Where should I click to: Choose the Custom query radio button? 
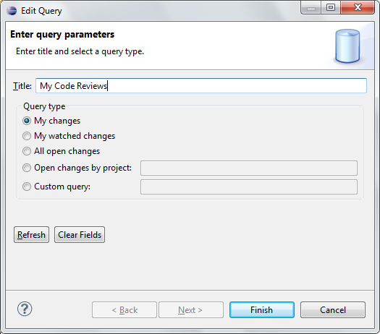[x=27, y=187]
